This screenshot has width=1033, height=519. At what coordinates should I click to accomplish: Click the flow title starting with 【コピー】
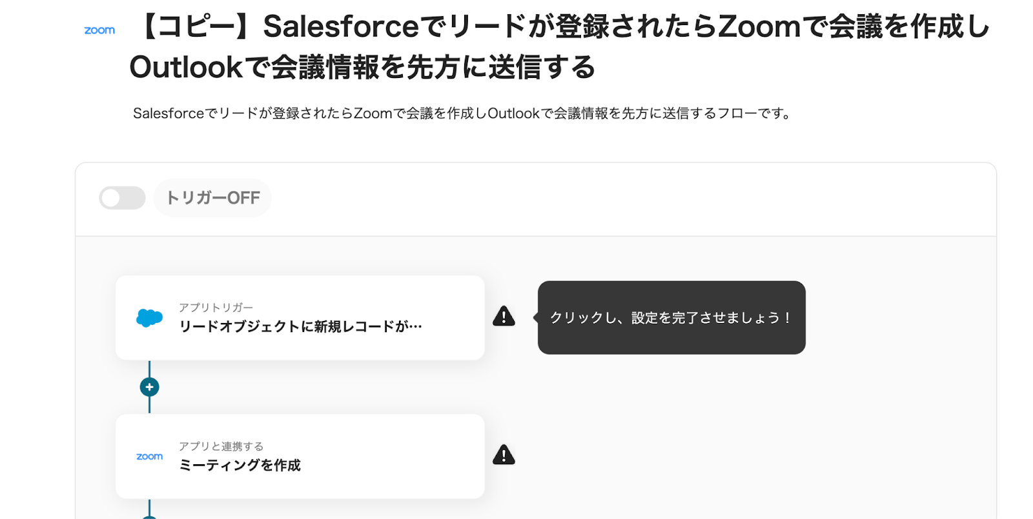pos(560,27)
